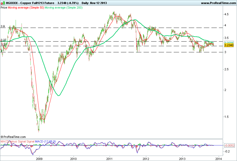Click the 2014 time axis label

tap(218, 159)
